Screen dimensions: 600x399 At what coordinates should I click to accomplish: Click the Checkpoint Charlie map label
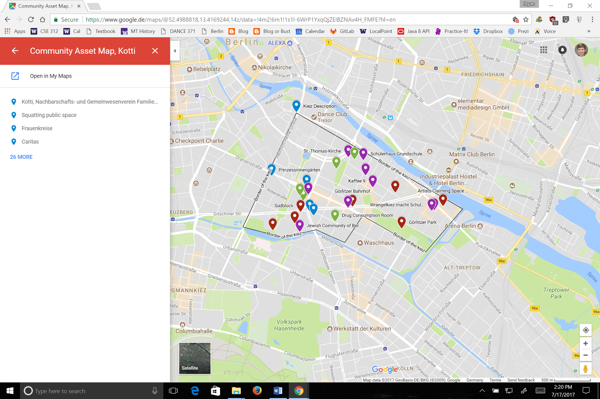pos(199,141)
